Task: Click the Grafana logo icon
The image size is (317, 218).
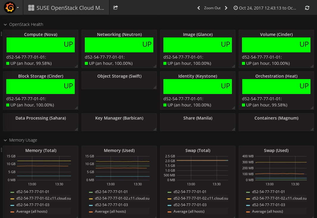Action: (10, 8)
